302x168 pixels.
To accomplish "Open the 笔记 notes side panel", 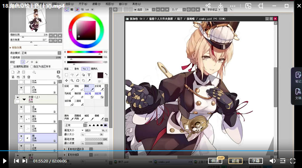I will pos(298,77).
